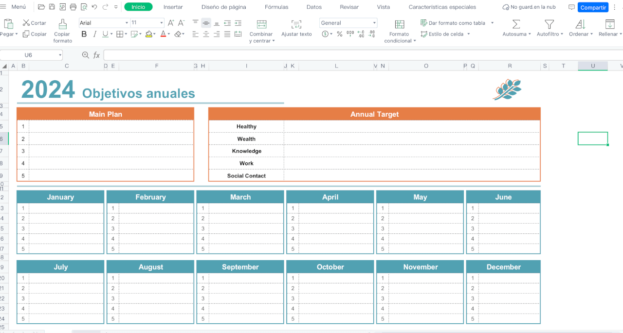Viewport: 623px width, 333px height.
Task: Click the percent style icon
Action: 339,34
